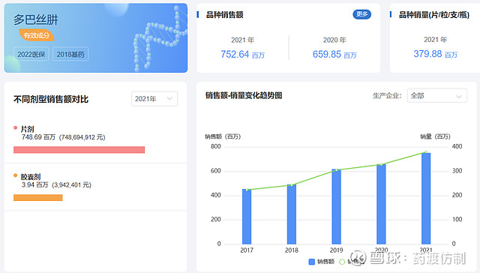Toggle the green circle 销售量 legend
480x273 pixels.
coord(342,262)
